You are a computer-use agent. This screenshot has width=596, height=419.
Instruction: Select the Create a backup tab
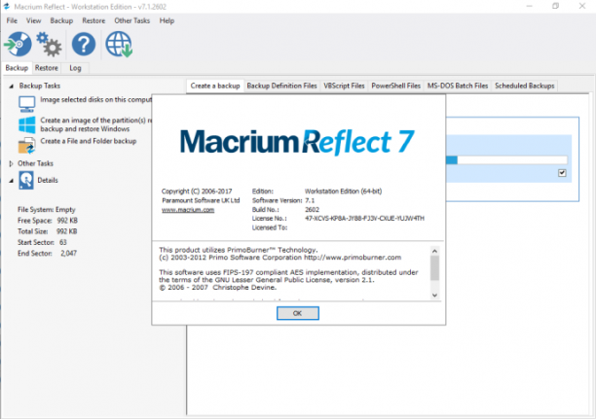pyautogui.click(x=215, y=86)
